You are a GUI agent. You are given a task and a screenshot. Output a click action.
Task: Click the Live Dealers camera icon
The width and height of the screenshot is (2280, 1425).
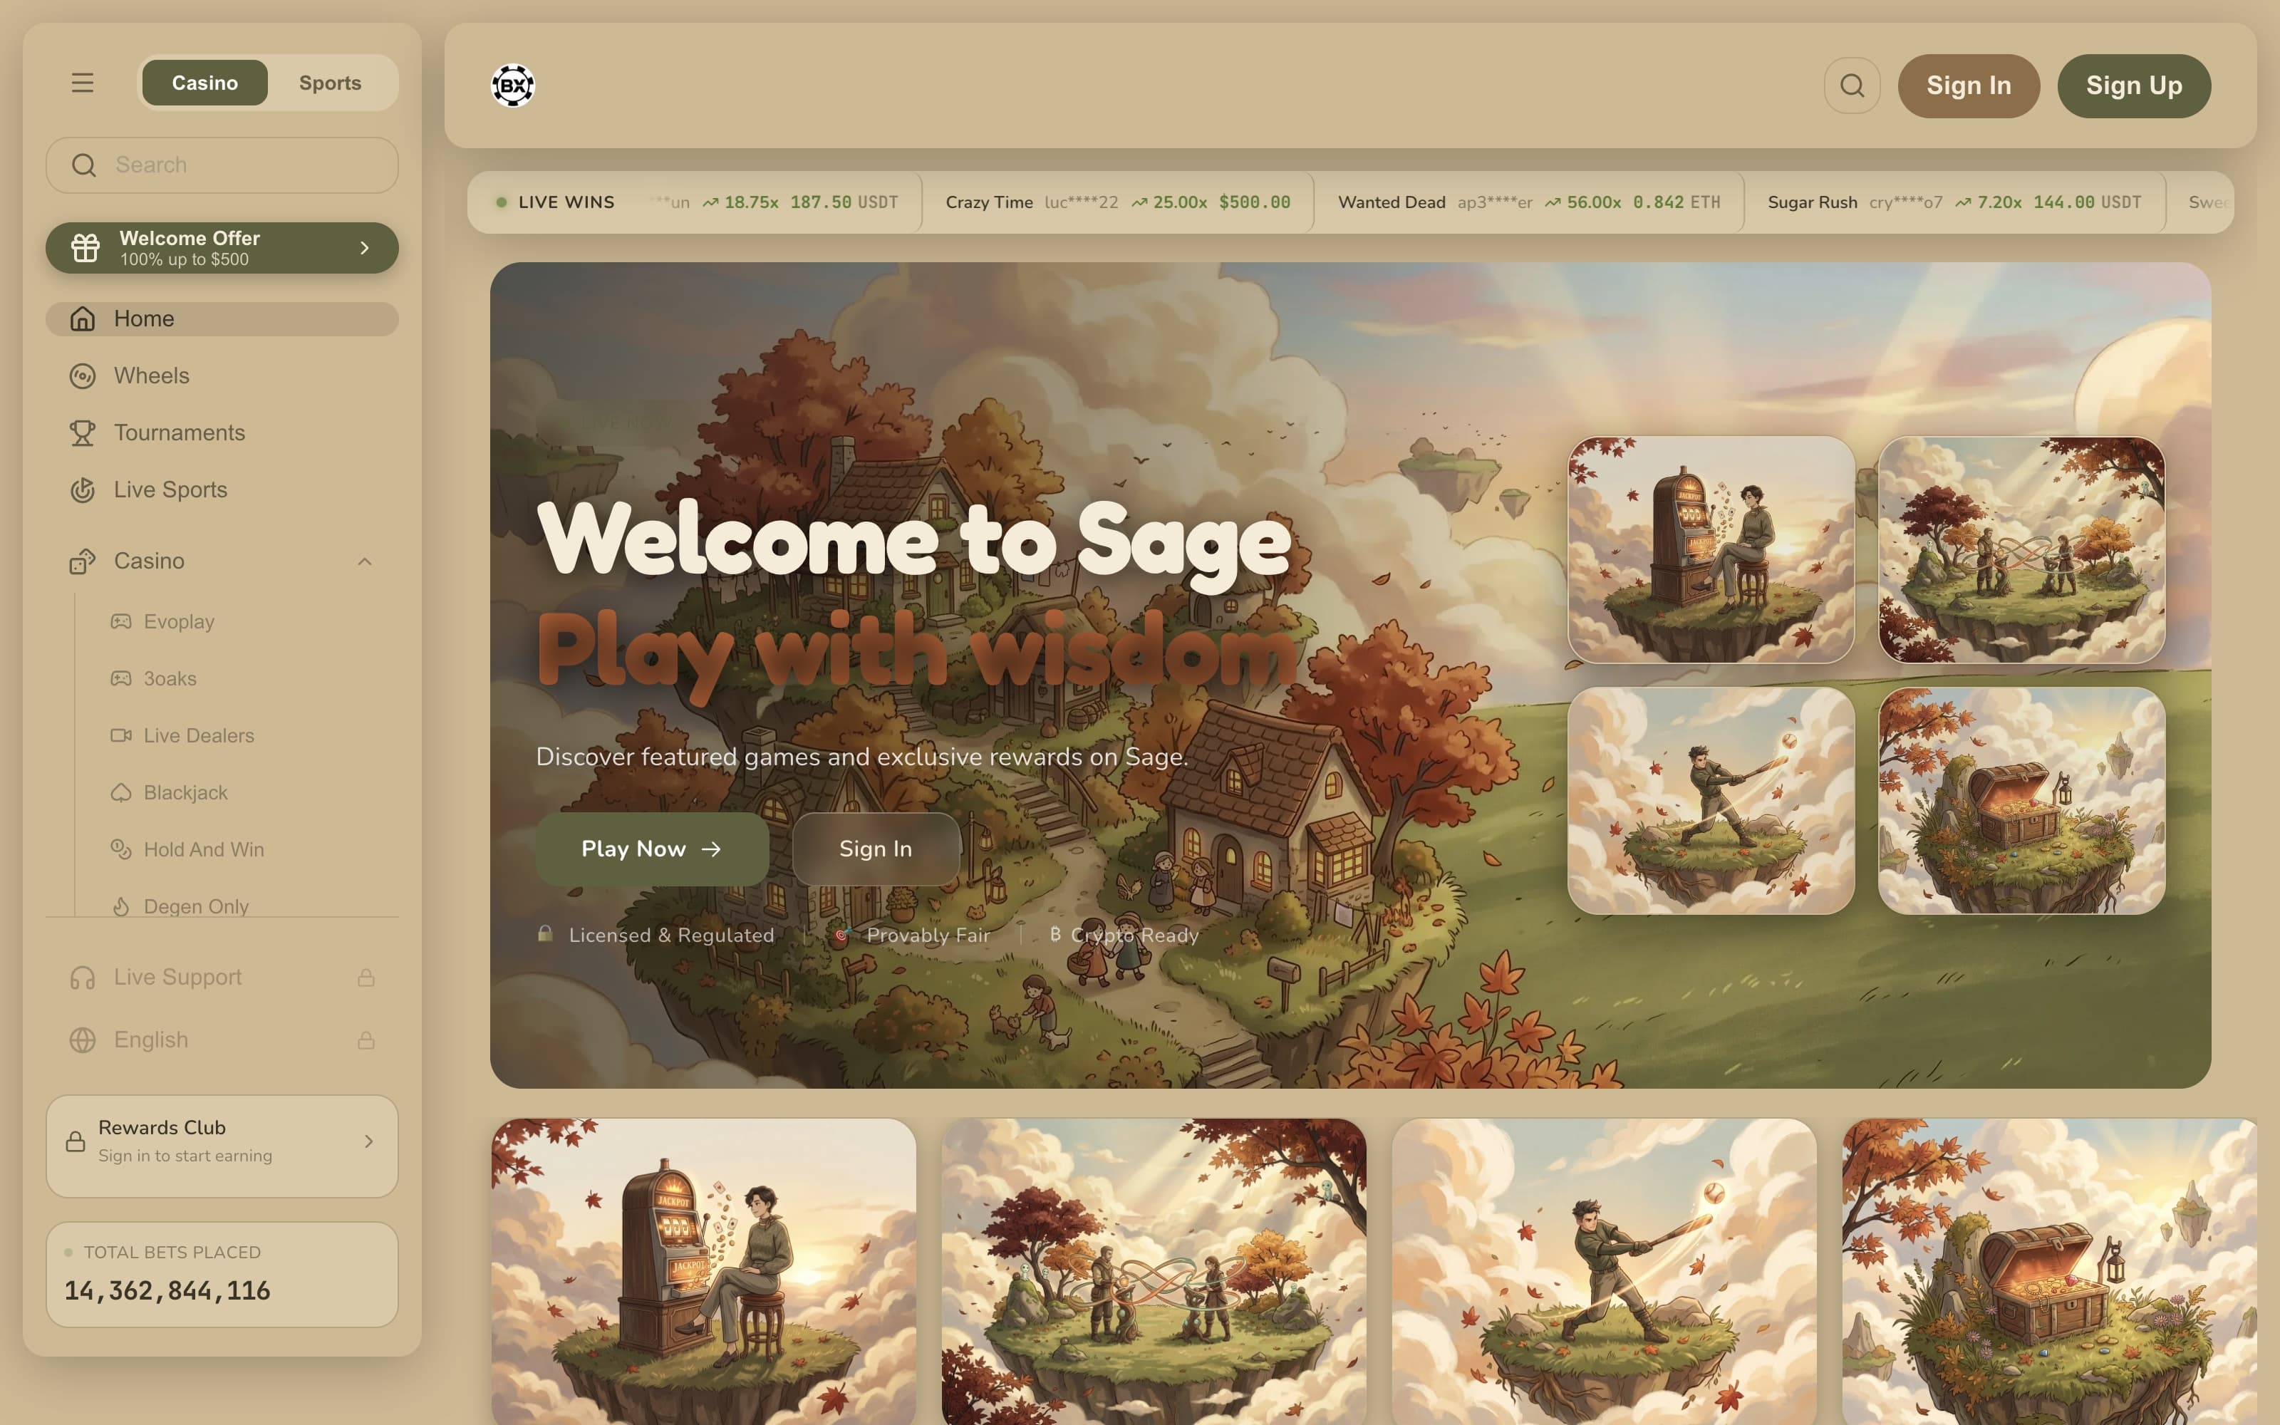120,735
